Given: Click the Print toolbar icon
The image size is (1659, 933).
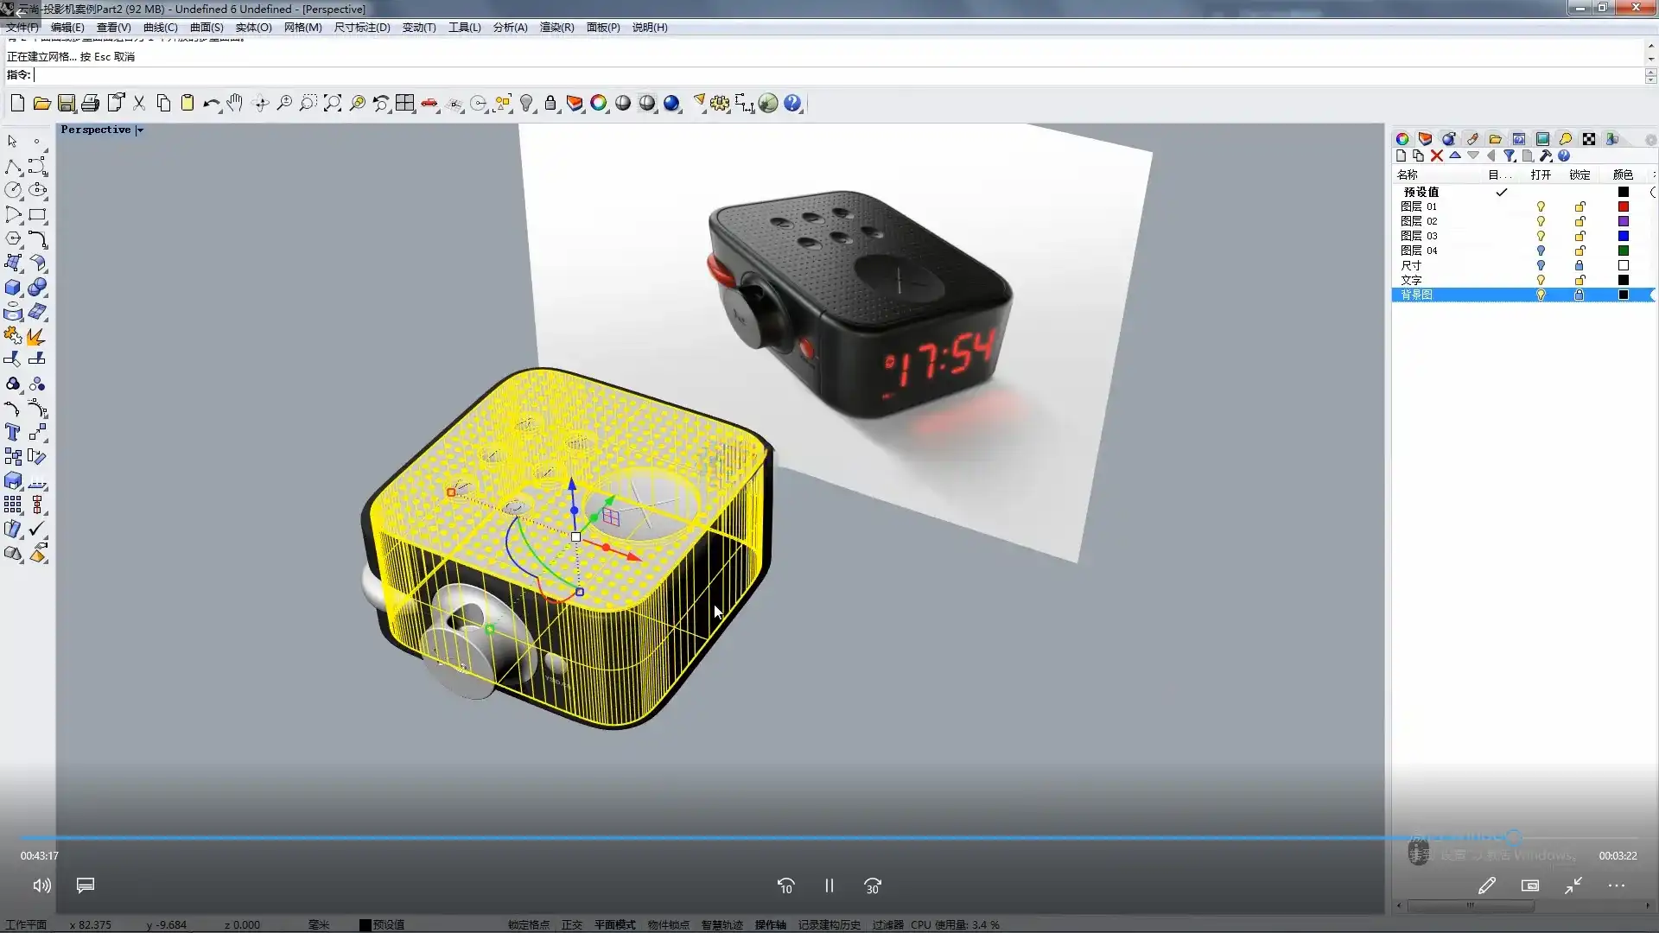Looking at the screenshot, I should pyautogui.click(x=90, y=104).
